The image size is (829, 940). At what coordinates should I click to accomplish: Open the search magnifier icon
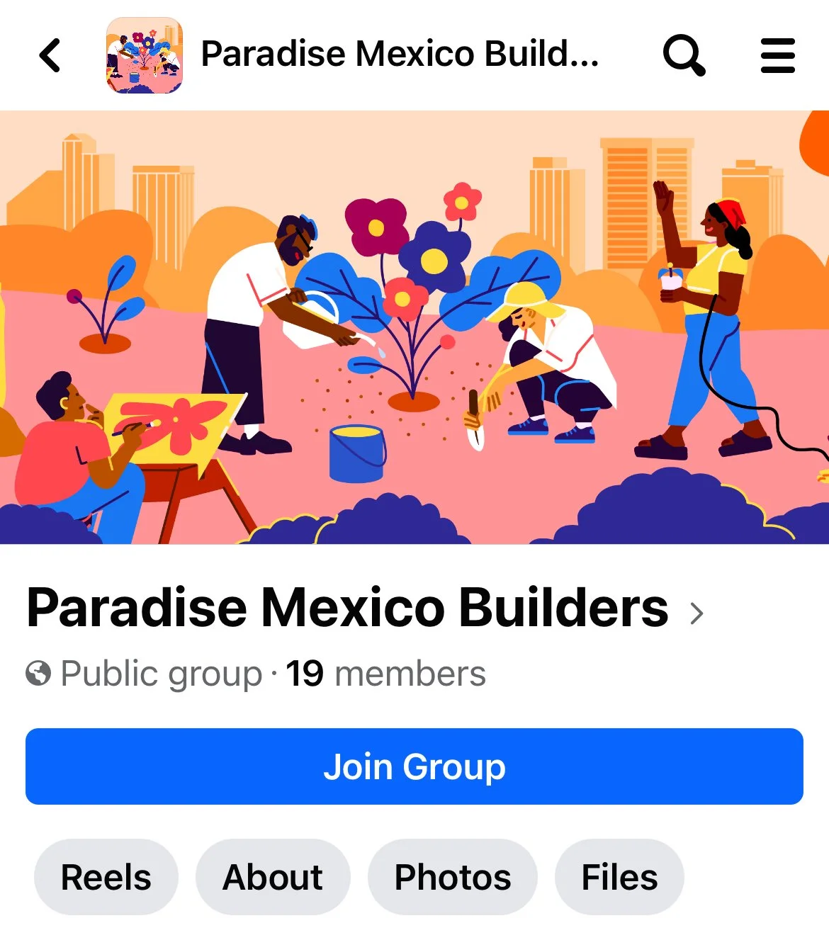click(x=684, y=55)
